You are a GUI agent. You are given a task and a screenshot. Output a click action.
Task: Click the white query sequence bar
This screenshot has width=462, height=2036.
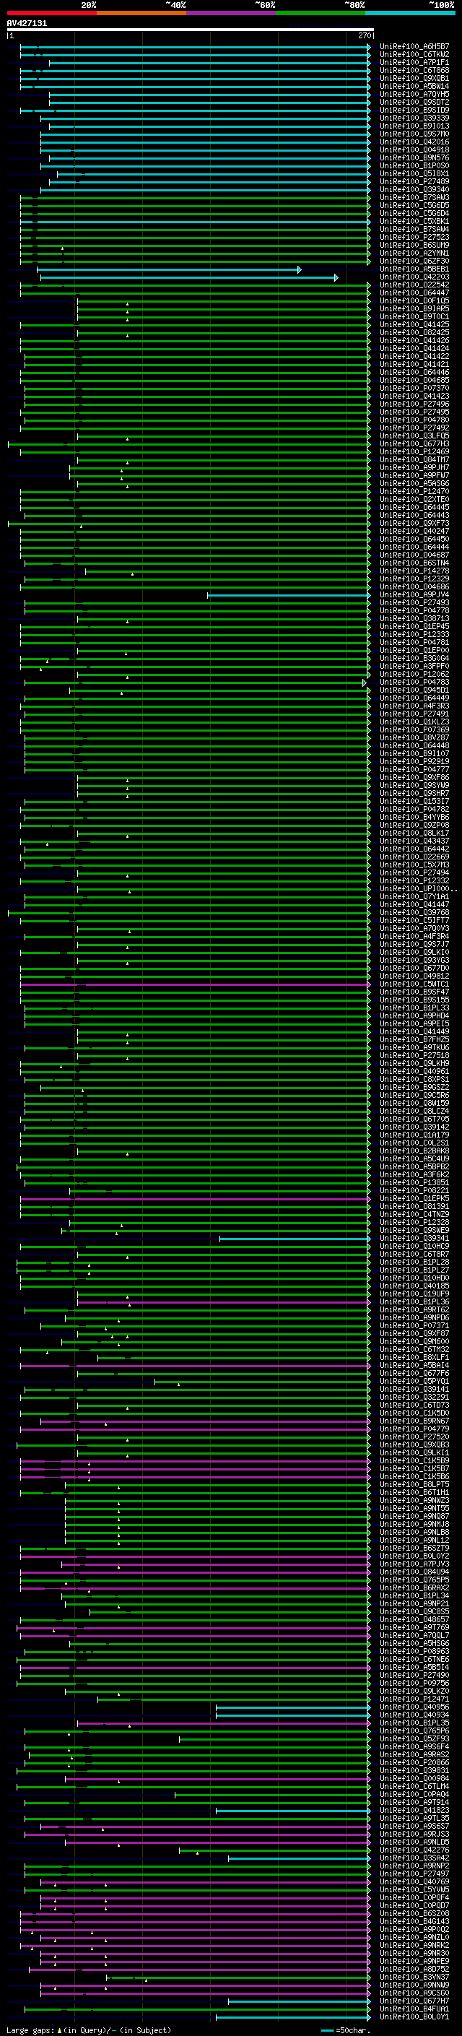coord(191,30)
